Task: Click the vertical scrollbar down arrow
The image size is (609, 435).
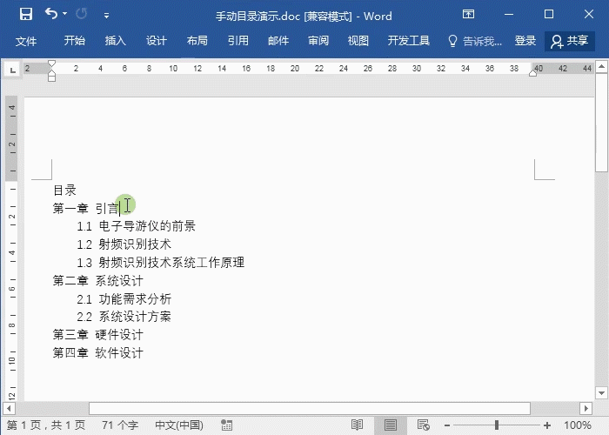Action: pyautogui.click(x=601, y=393)
